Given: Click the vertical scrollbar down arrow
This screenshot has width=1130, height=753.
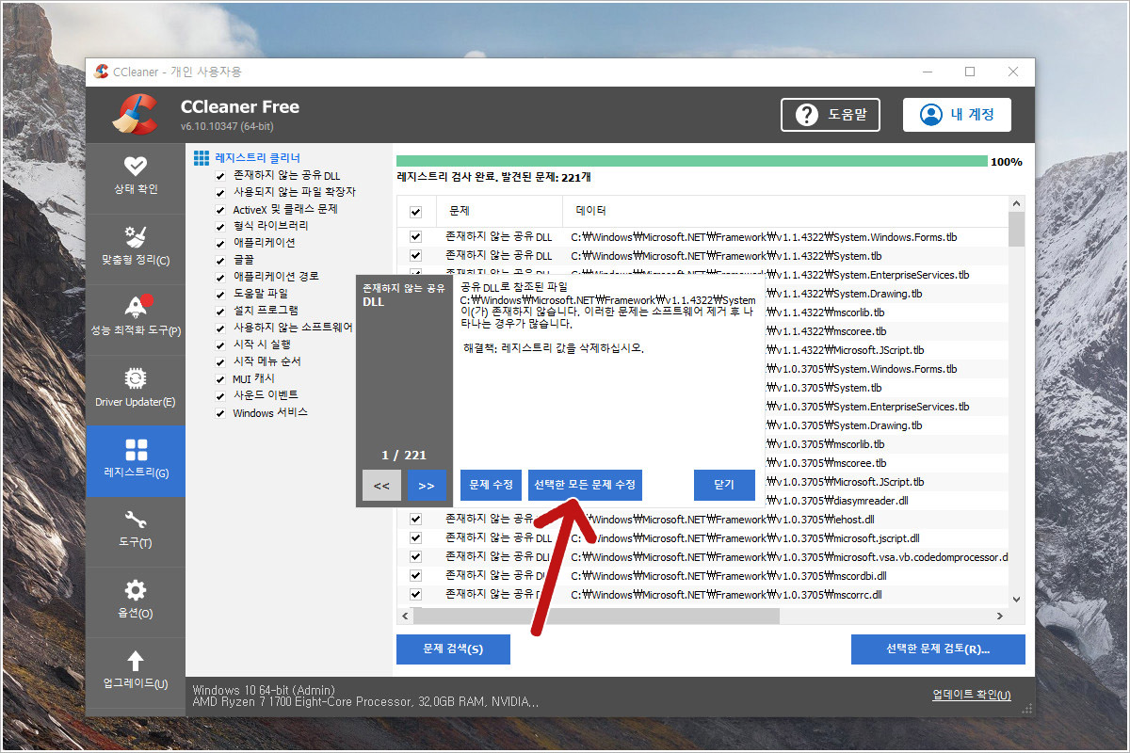Looking at the screenshot, I should 1016,599.
